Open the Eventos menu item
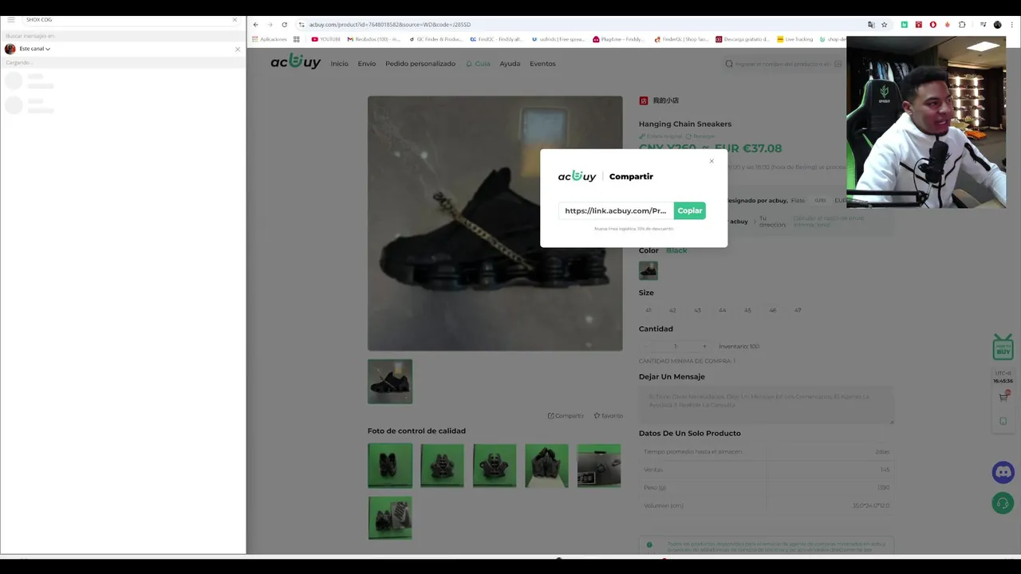The image size is (1021, 574). pyautogui.click(x=542, y=64)
